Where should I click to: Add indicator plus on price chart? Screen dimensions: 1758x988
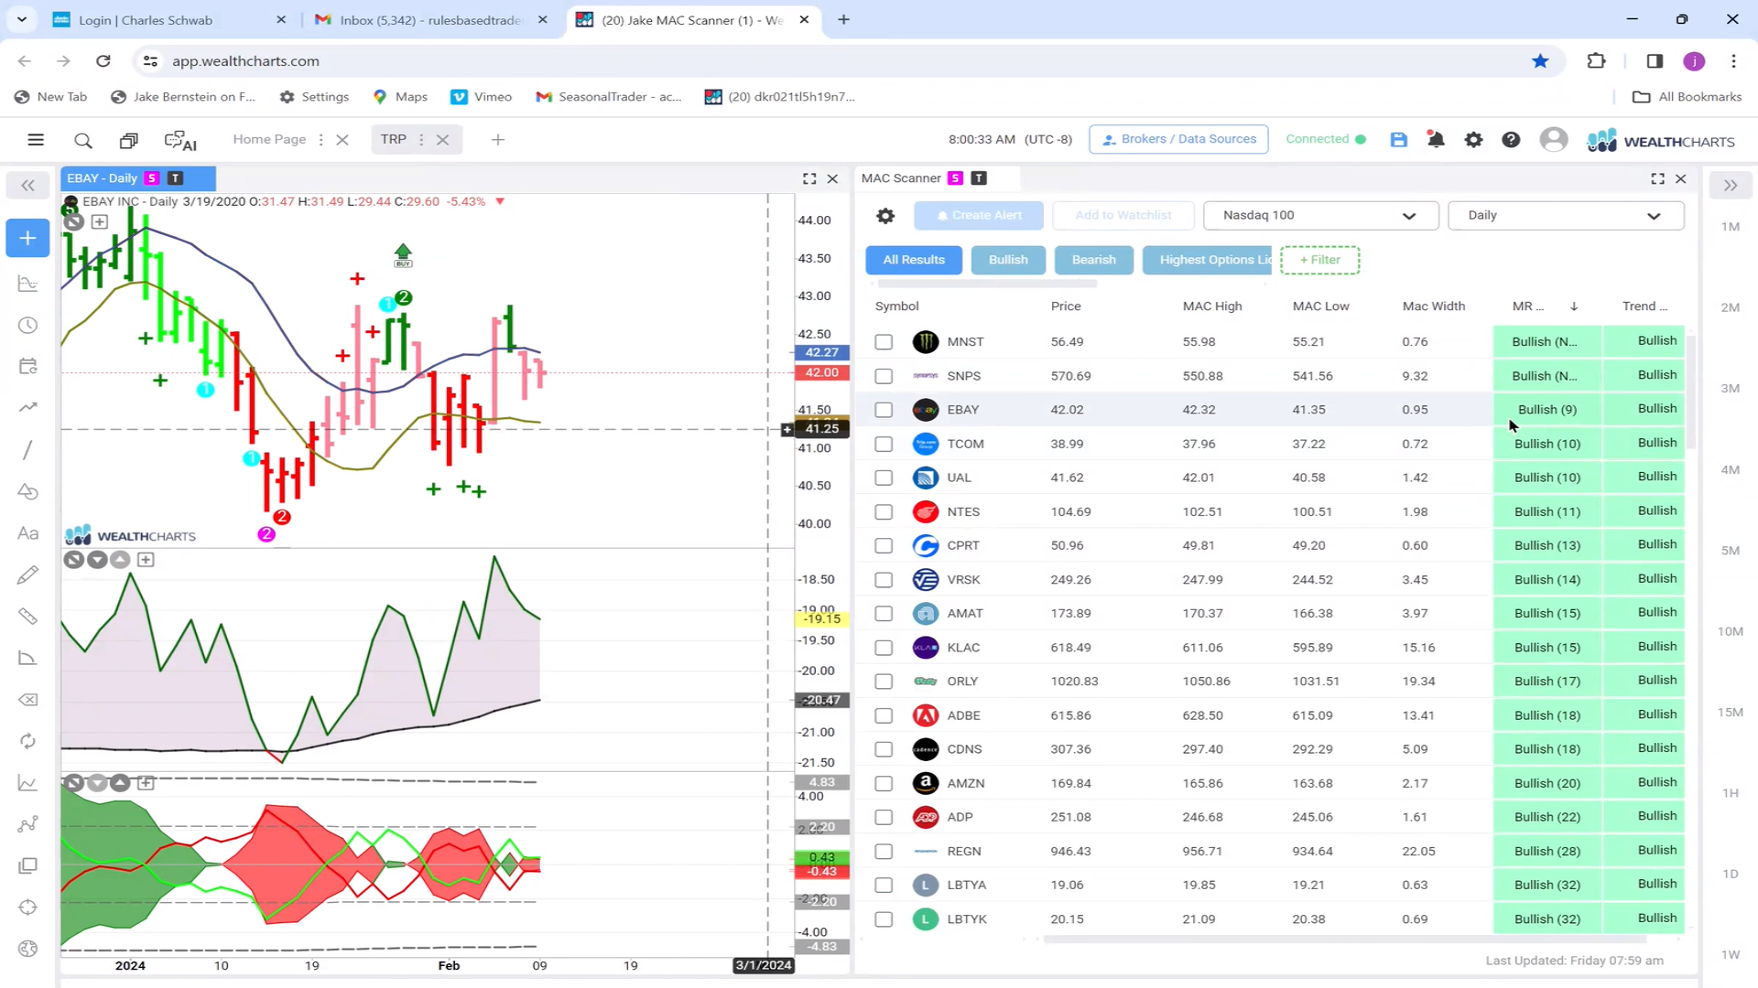point(100,221)
